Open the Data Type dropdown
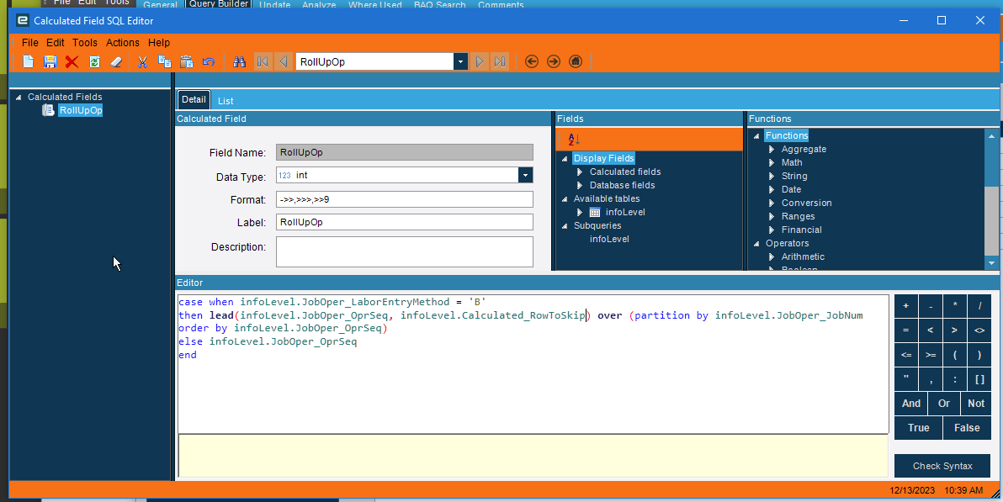The height and width of the screenshot is (502, 1003). 525,175
